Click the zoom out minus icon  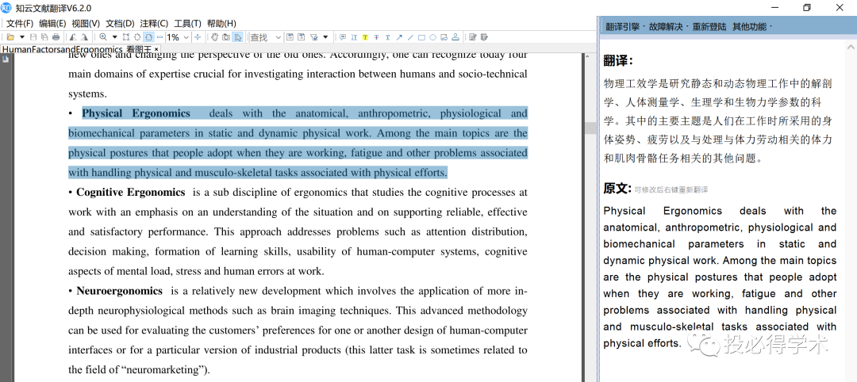point(159,37)
